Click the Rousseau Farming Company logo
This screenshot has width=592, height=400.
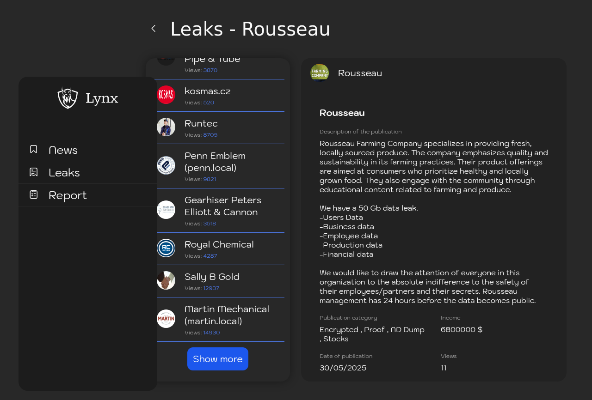tap(320, 73)
